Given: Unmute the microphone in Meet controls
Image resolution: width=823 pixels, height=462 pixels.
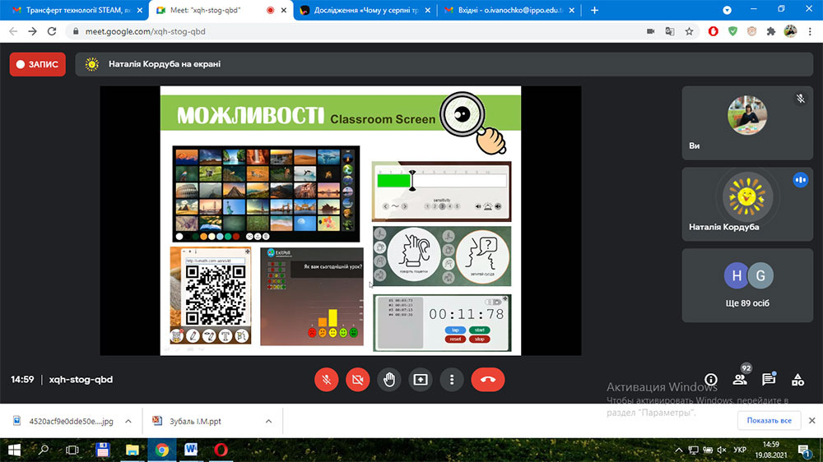Looking at the screenshot, I should pos(326,380).
